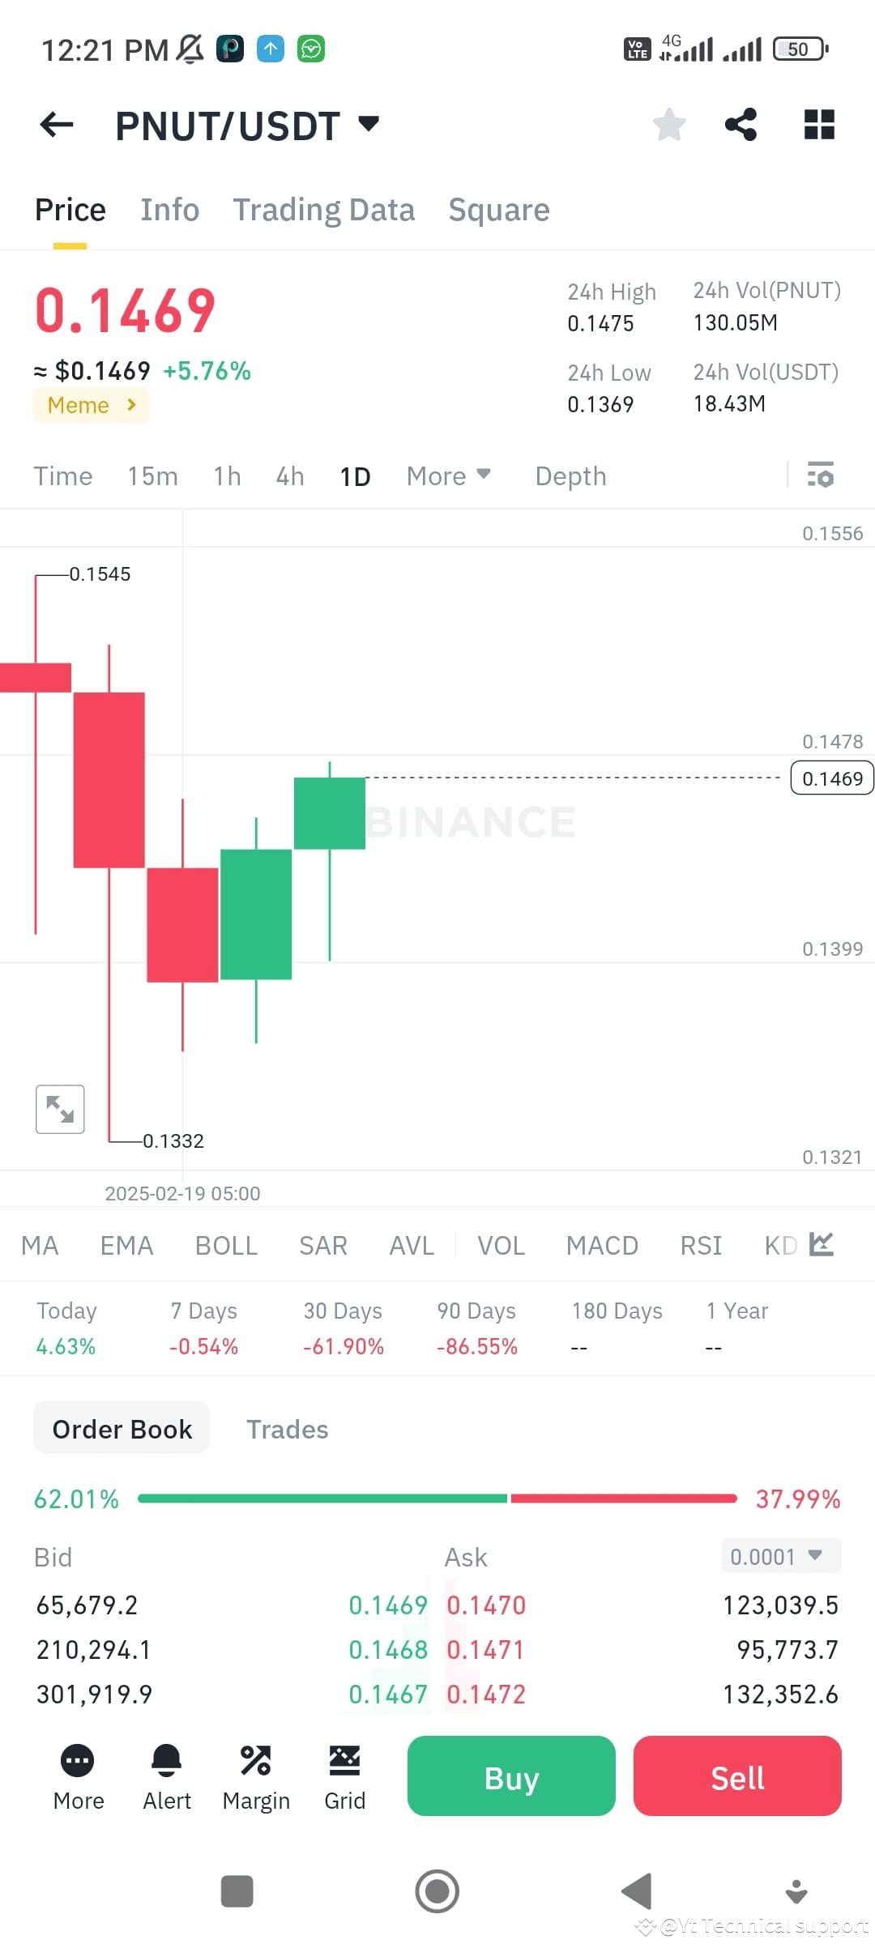Expand the chart to fullscreen
Viewport: 875px width, 1944px height.
(60, 1109)
